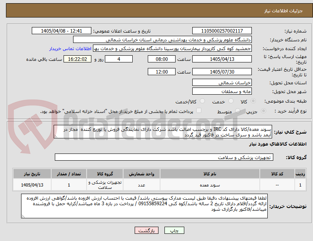Click the general description text area
The height and width of the screenshot is (241, 313).
tap(163, 132)
